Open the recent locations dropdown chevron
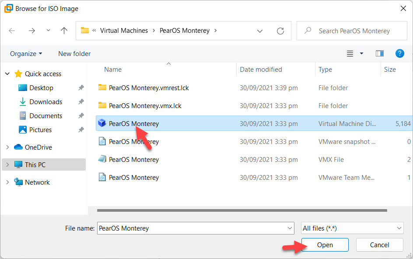The image size is (413, 259). click(48, 30)
